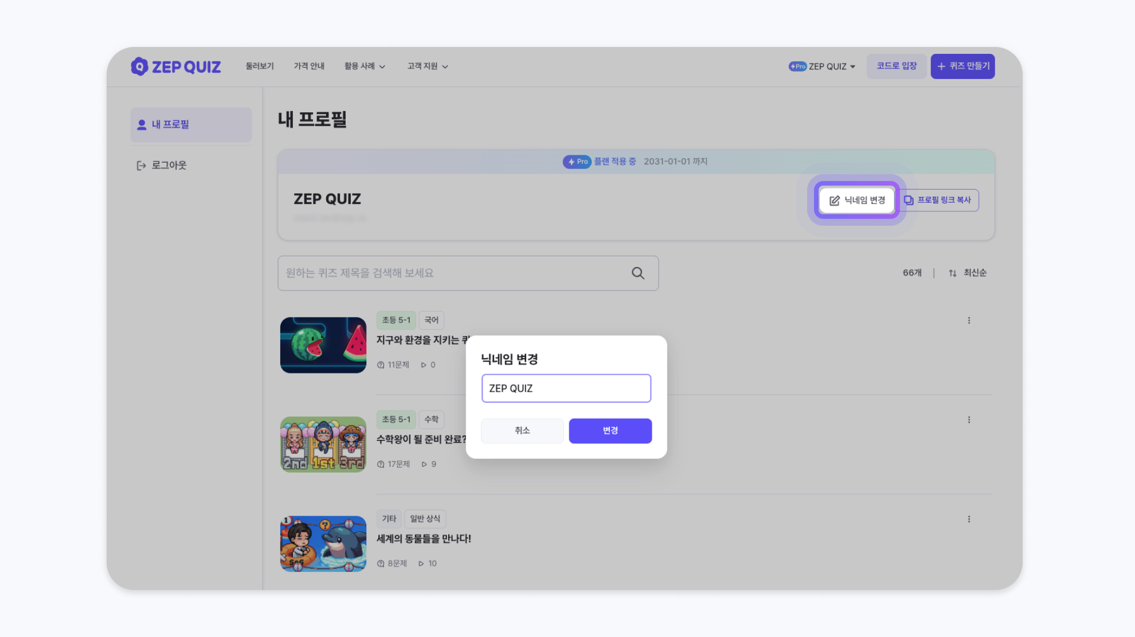Image resolution: width=1135 pixels, height=637 pixels.
Task: Open the 둘러보기 menu item
Action: coord(260,66)
